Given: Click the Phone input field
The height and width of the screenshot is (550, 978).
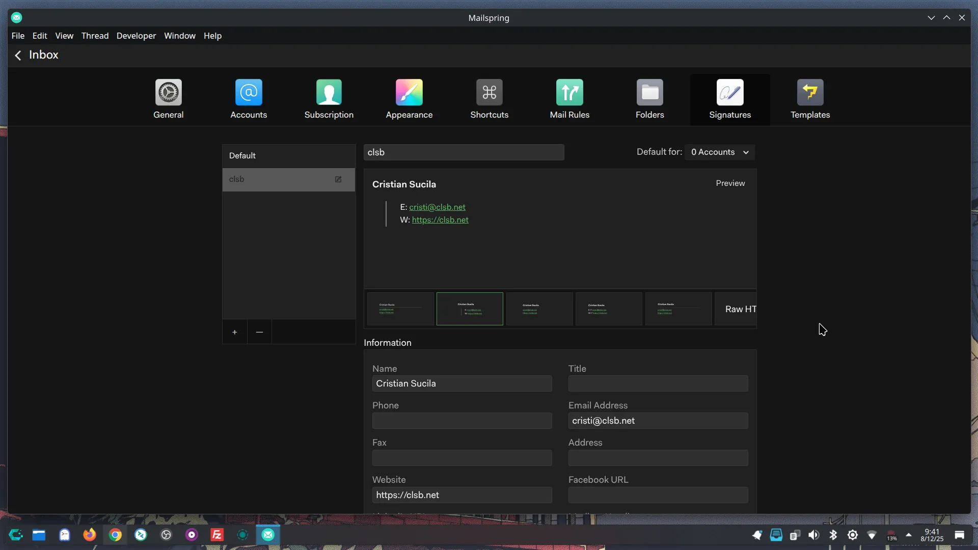Looking at the screenshot, I should click(461, 421).
